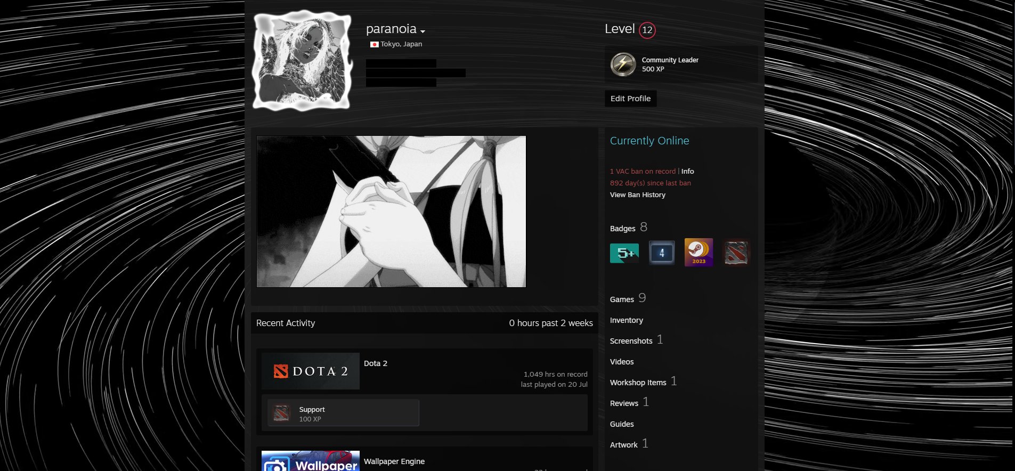Go to Inventory
1015x471 pixels.
[x=626, y=320]
